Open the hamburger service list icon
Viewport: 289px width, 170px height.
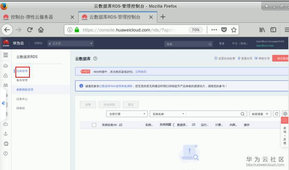tap(6, 55)
